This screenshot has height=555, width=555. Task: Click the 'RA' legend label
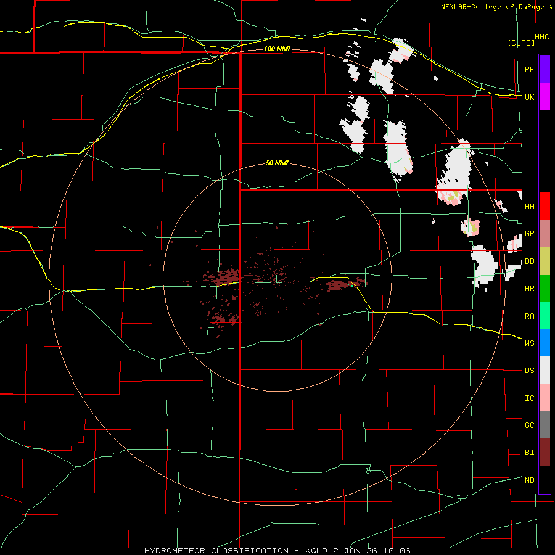(530, 316)
